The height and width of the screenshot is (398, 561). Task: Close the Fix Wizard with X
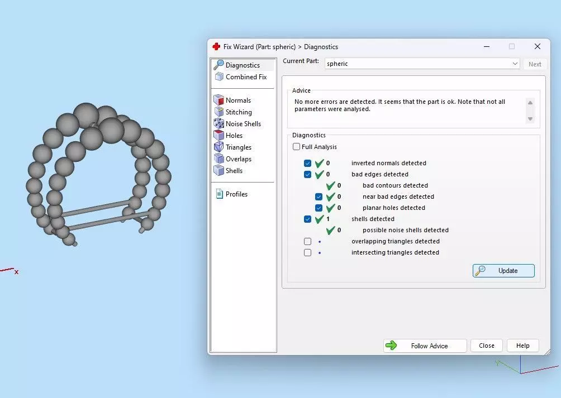coord(538,46)
